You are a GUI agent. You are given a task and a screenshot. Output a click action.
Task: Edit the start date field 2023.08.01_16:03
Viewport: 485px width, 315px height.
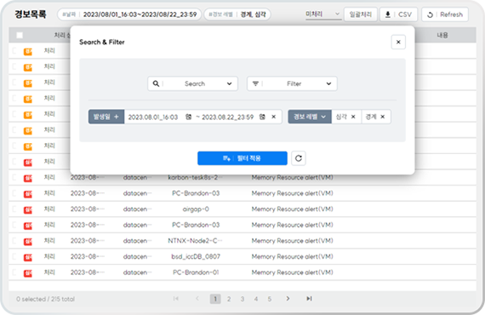[153, 117]
